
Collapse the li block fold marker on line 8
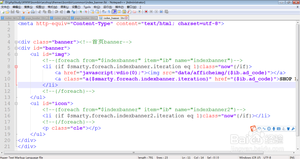[x=16, y=66]
